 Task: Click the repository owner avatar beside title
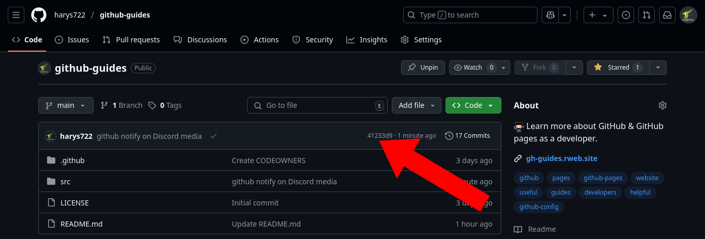[44, 68]
